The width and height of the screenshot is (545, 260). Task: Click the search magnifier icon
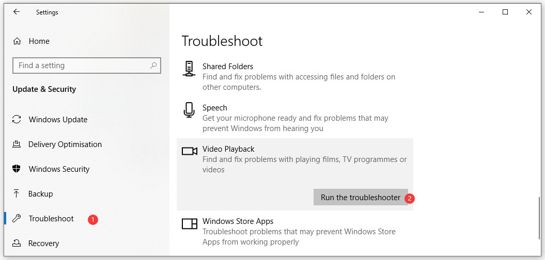[153, 66]
